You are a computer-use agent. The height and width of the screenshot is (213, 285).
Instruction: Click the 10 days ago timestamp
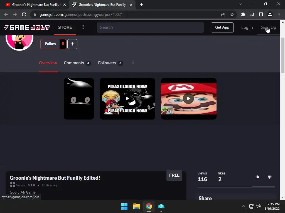(50, 185)
